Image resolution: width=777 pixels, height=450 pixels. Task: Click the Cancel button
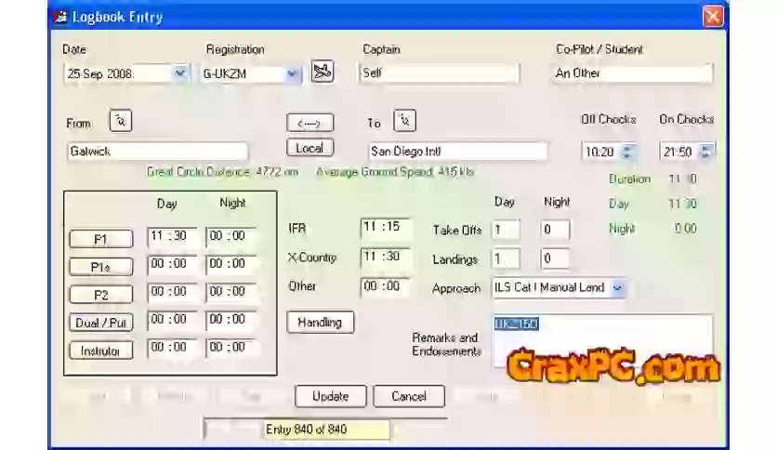click(x=409, y=396)
